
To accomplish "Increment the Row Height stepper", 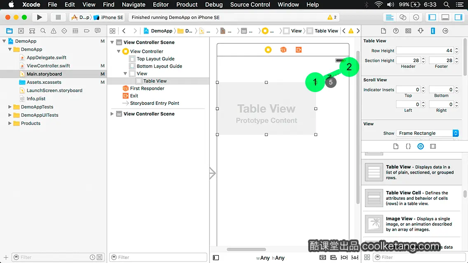I will tap(456, 49).
